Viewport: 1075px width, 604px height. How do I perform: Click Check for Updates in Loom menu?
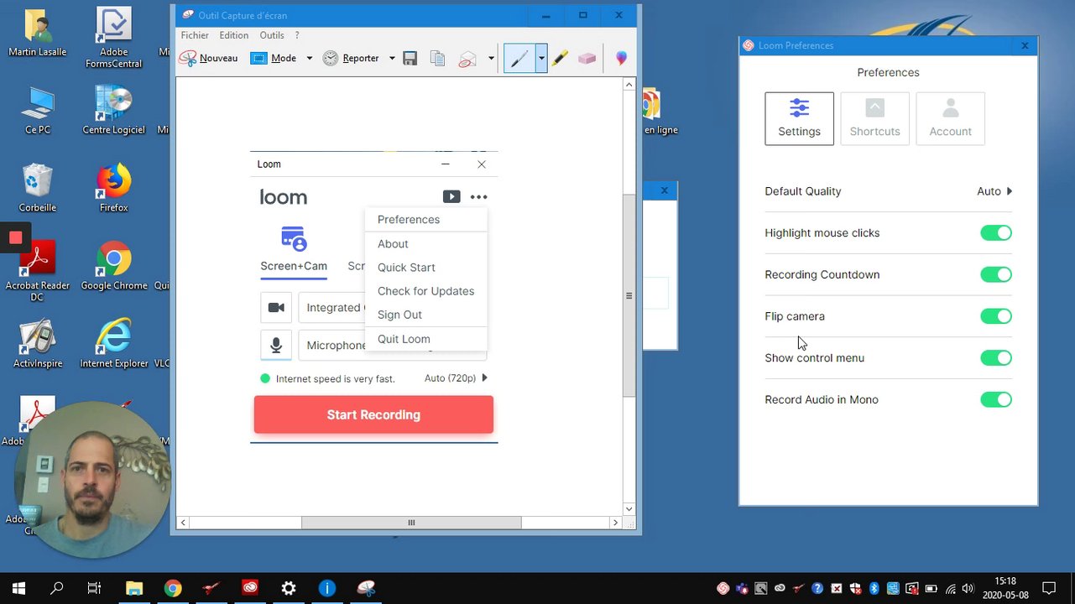pos(425,291)
